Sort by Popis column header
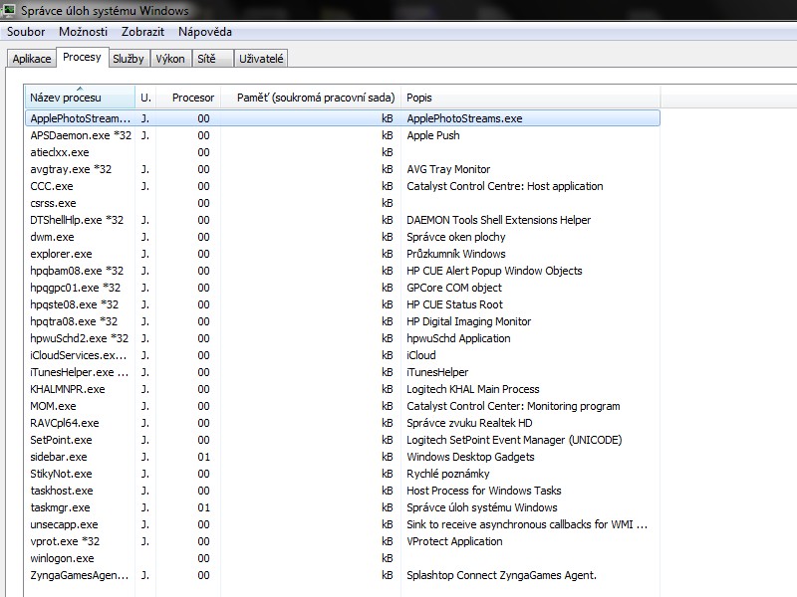This screenshot has width=797, height=597. point(531,97)
